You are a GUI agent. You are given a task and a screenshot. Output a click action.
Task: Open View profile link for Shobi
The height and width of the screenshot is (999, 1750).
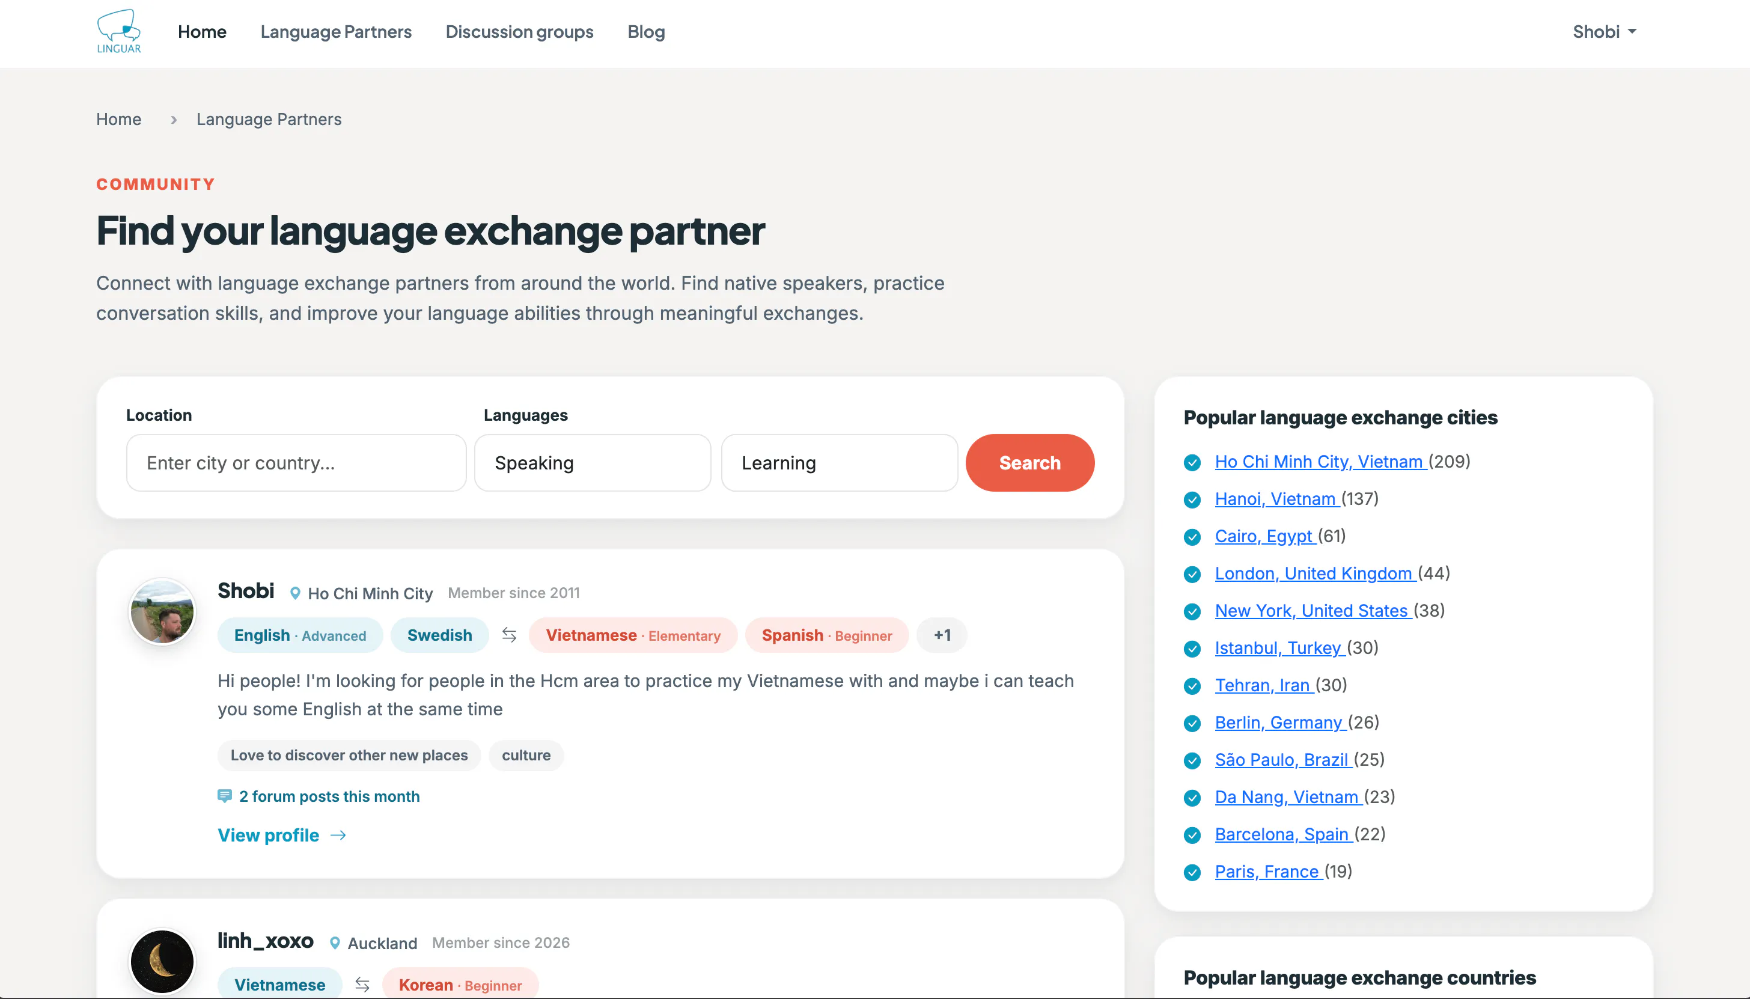click(x=268, y=836)
